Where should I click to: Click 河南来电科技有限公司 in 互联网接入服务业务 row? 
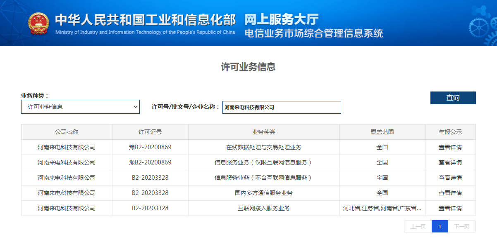(x=67, y=208)
